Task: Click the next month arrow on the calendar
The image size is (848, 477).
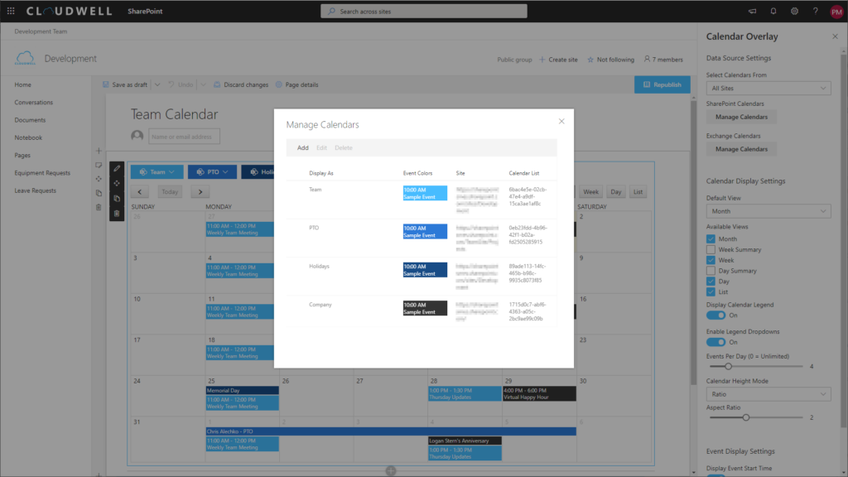Action: coord(199,191)
